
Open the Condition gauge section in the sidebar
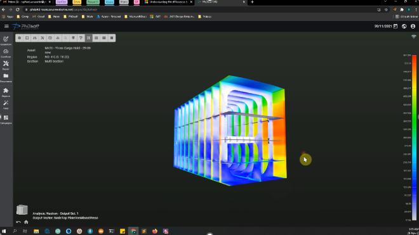(6, 53)
